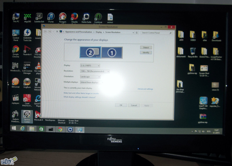This screenshot has width=232, height=166.
Task: Open the Multiple displays dropdown
Action: pos(92,82)
